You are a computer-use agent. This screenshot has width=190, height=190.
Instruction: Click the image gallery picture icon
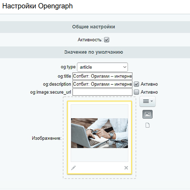click(147, 114)
